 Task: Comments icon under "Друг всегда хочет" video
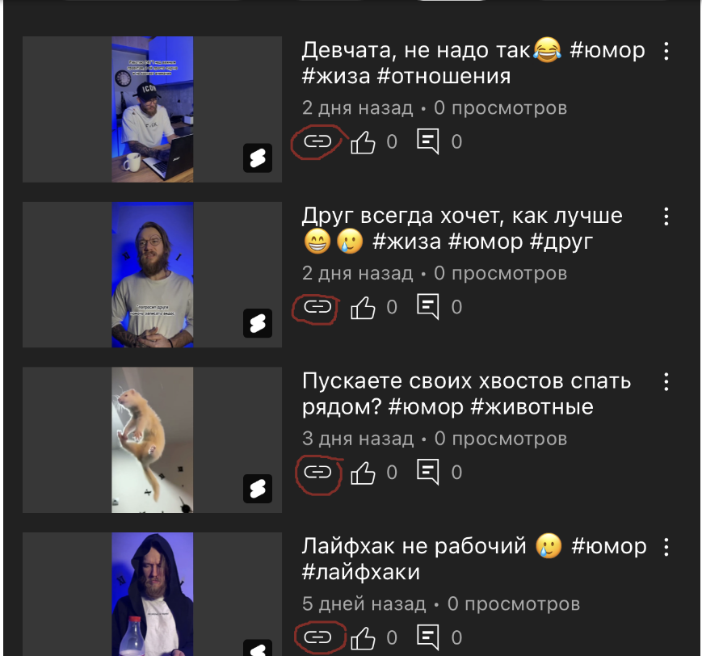(428, 307)
